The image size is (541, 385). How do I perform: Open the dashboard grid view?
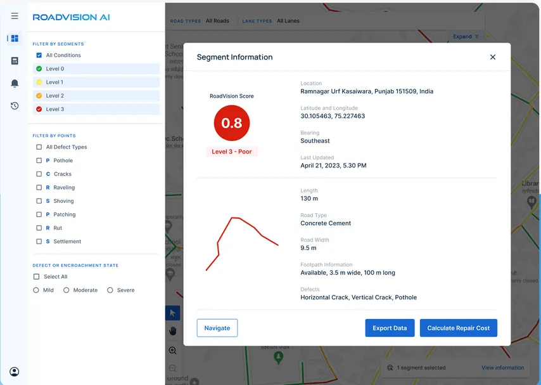pyautogui.click(x=15, y=38)
